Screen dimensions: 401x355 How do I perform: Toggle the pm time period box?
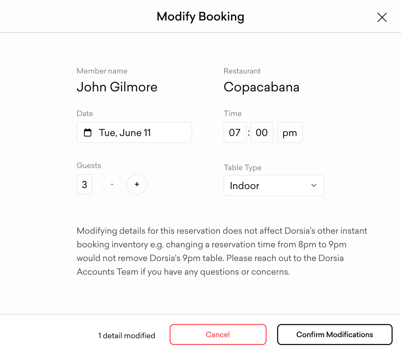click(x=290, y=133)
